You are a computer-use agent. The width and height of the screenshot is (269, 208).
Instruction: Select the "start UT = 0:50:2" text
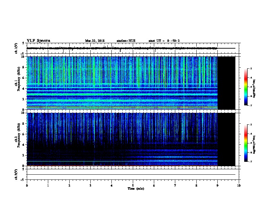164,41
